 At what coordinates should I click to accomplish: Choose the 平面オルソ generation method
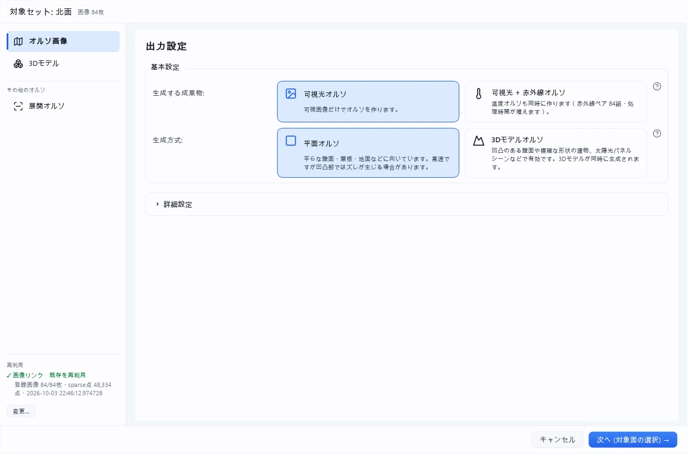(x=368, y=153)
